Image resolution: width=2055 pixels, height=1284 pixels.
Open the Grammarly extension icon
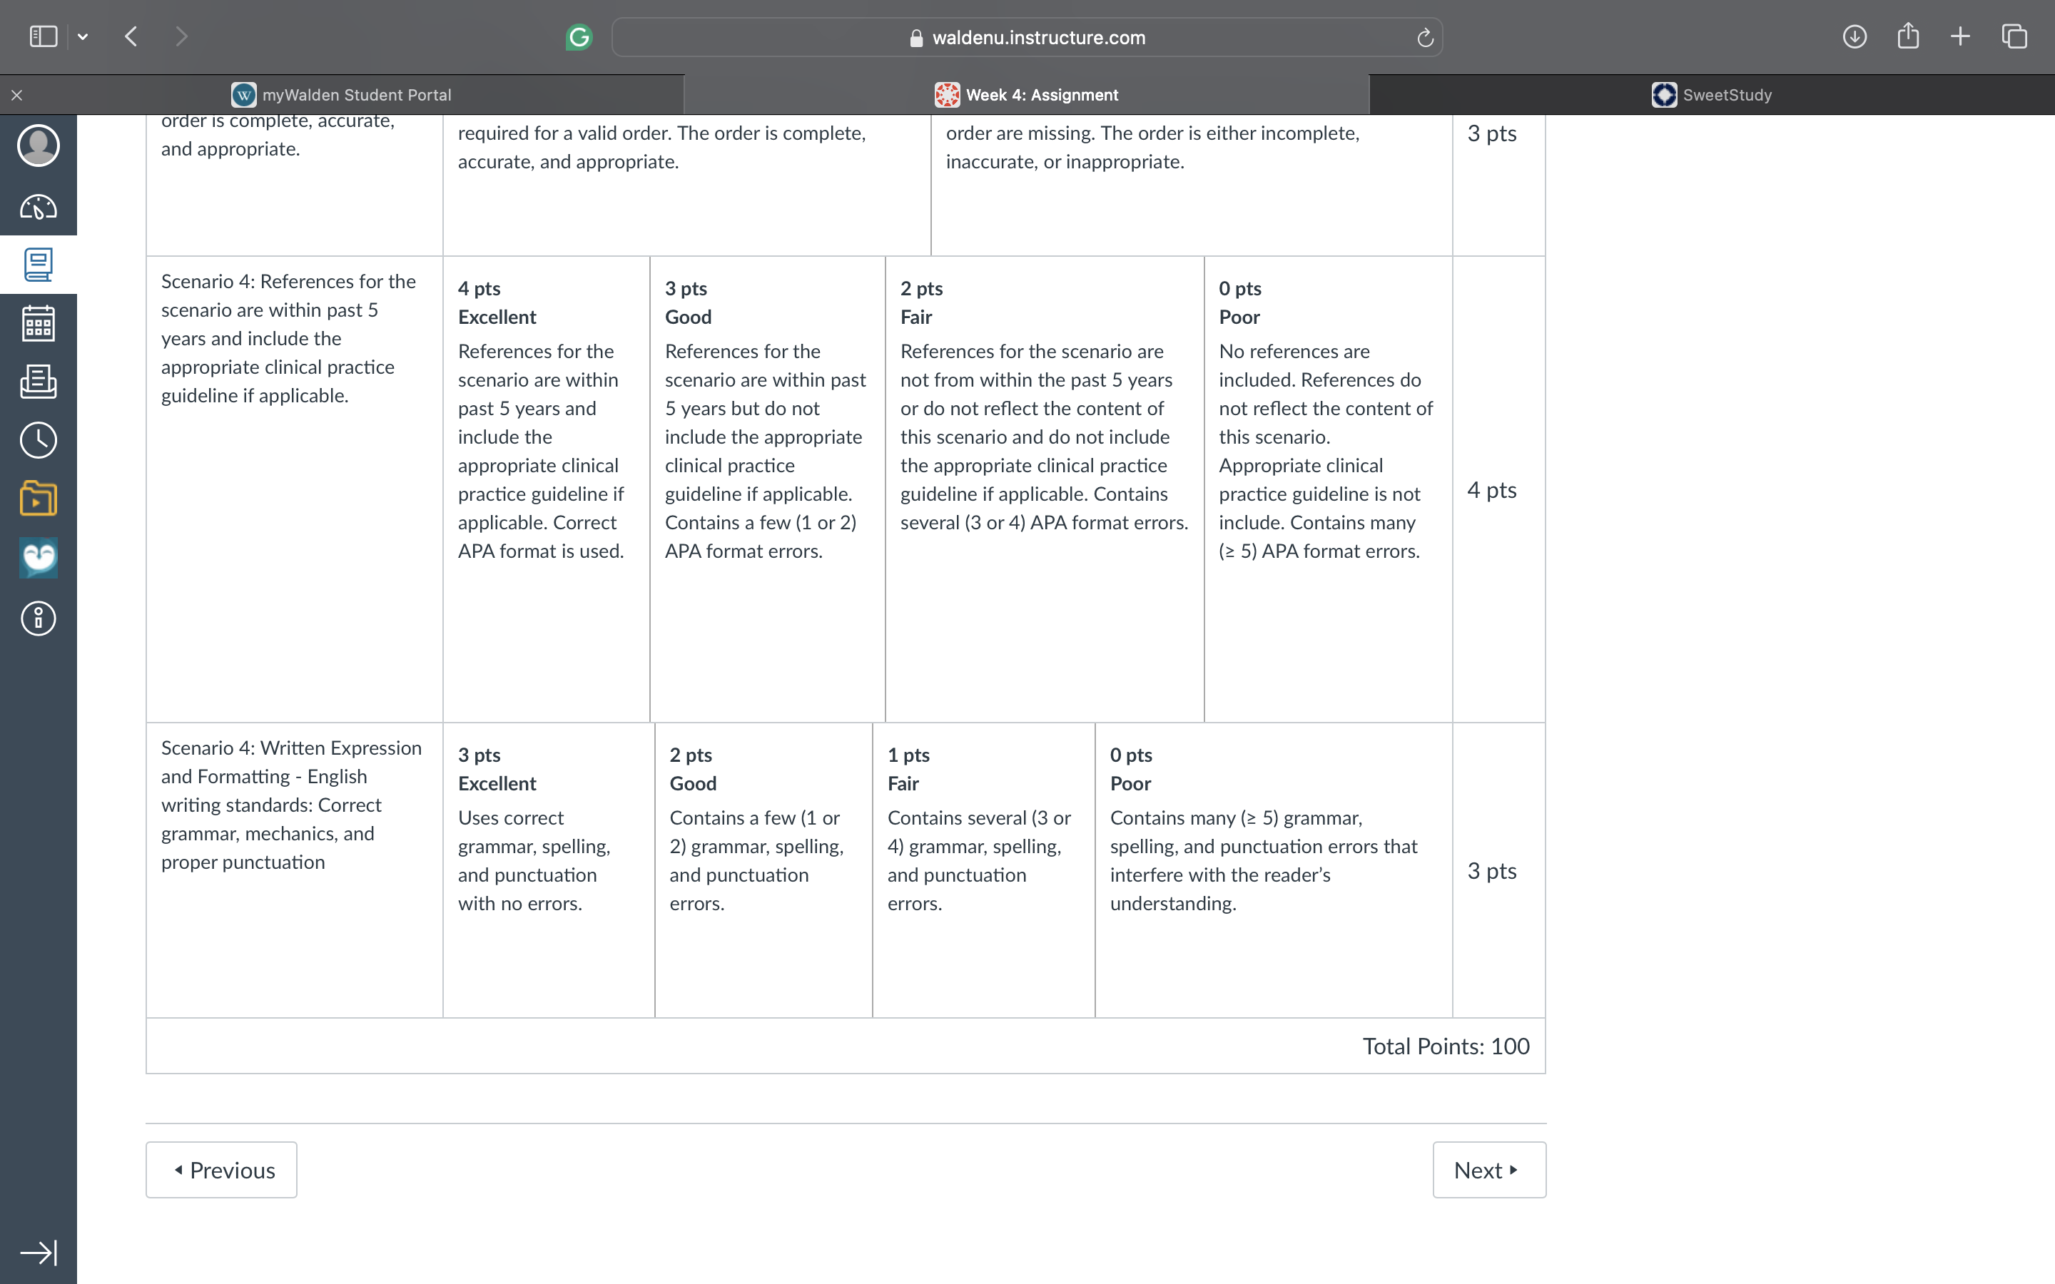click(579, 37)
